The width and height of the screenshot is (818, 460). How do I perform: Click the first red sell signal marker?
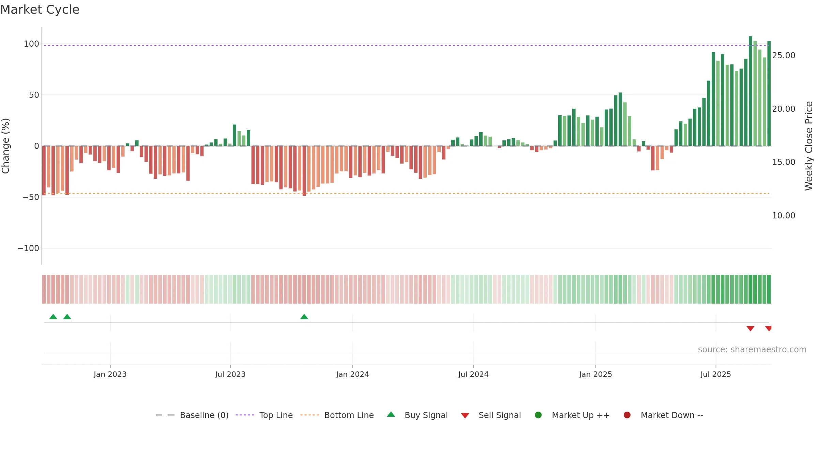(750, 328)
